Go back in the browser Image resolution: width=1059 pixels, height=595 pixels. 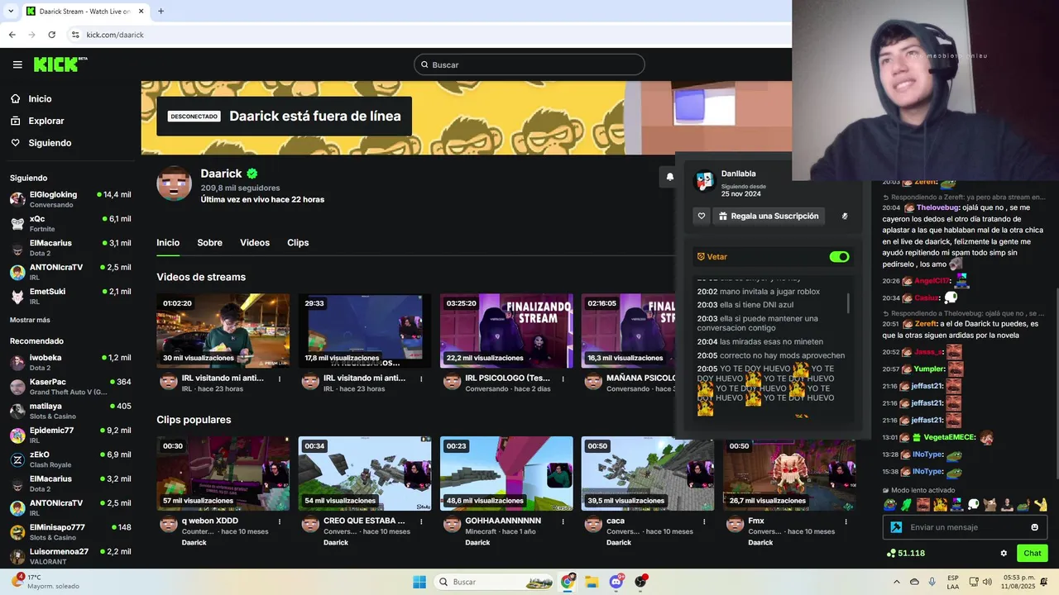click(x=12, y=35)
